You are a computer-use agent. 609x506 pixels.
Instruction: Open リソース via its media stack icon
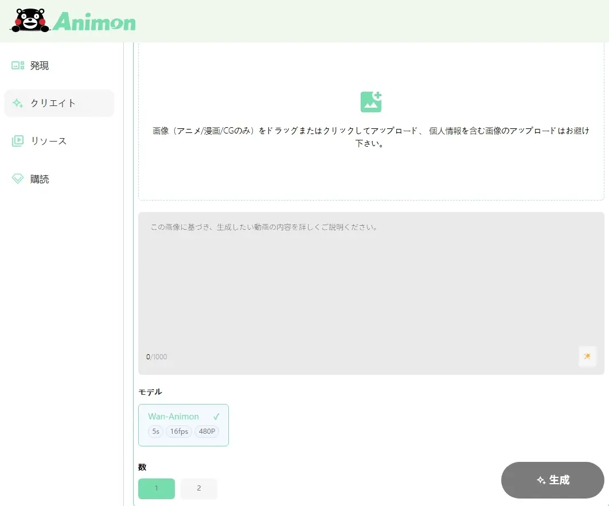tap(17, 140)
